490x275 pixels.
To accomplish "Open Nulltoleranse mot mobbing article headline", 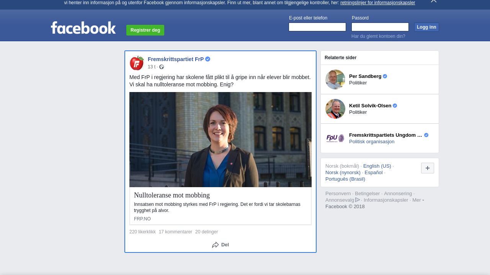I will (x=172, y=195).
